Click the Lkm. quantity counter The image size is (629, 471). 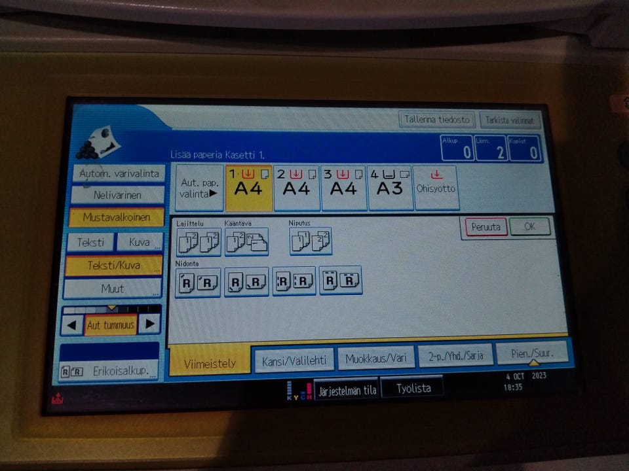click(491, 148)
